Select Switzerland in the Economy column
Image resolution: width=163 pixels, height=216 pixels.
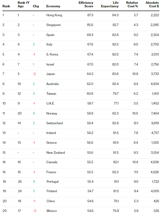click(x=55, y=123)
